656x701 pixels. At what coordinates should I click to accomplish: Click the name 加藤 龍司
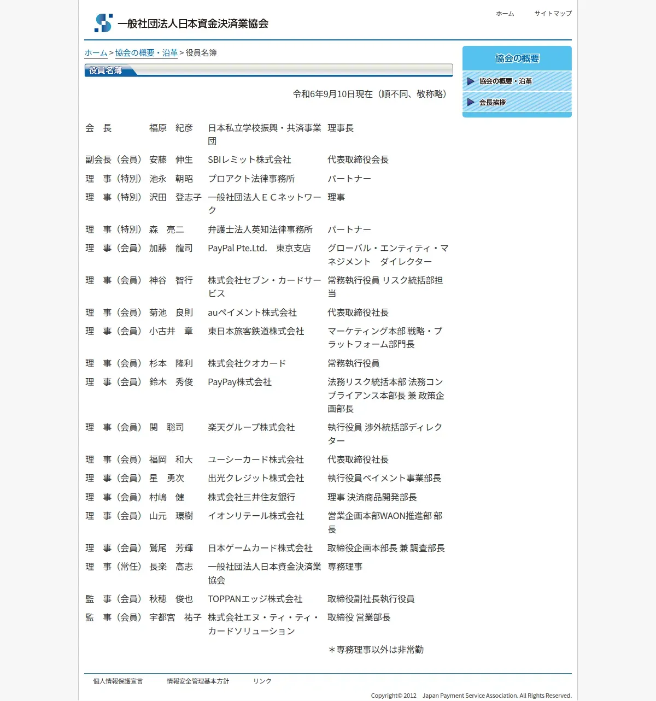171,248
